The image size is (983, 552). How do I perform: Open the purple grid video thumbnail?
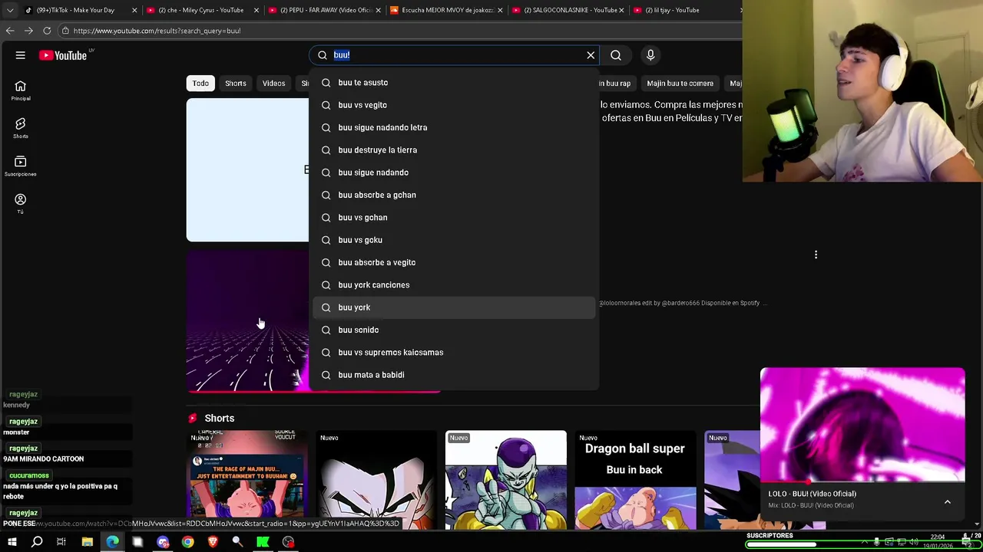(x=247, y=322)
